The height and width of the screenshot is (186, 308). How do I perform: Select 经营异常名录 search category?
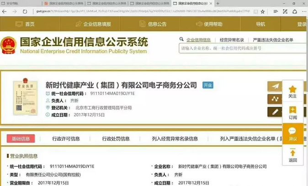click(x=232, y=40)
